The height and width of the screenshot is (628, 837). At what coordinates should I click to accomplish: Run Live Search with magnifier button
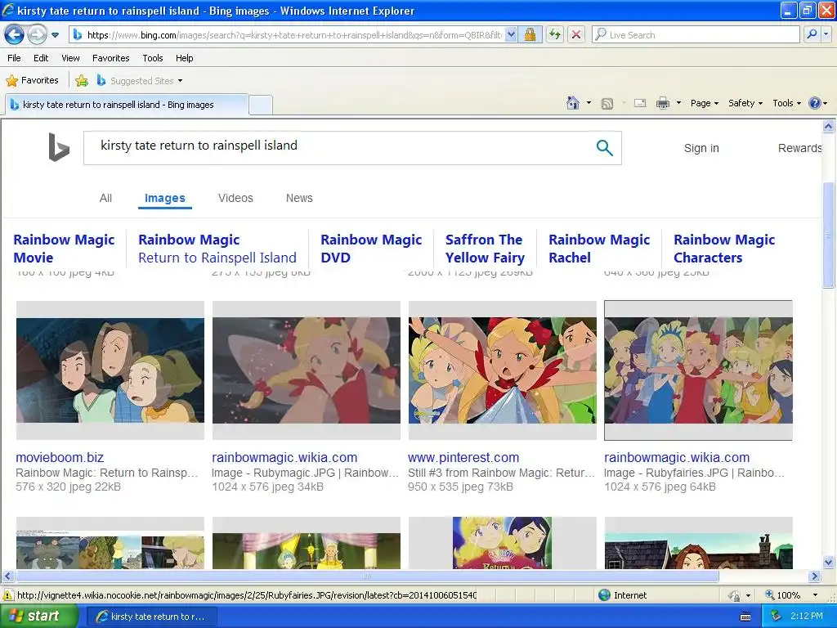(x=812, y=35)
